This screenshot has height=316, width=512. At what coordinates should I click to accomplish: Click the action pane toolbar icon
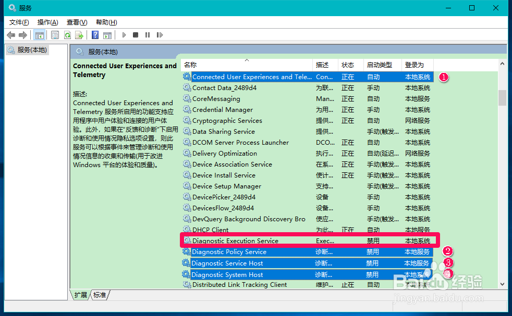(x=107, y=35)
